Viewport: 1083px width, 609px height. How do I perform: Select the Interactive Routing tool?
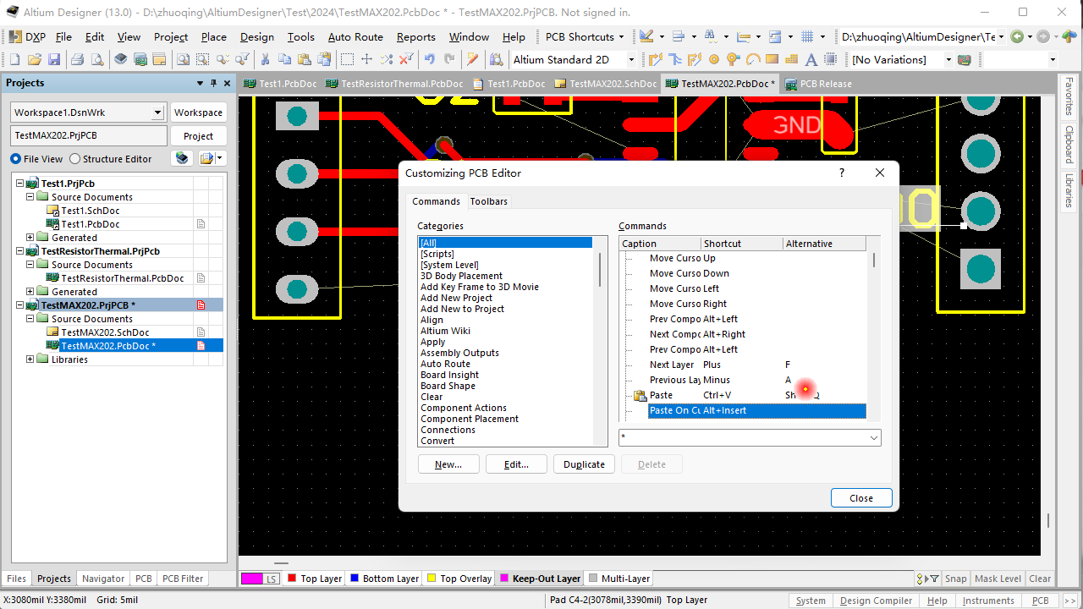656,59
